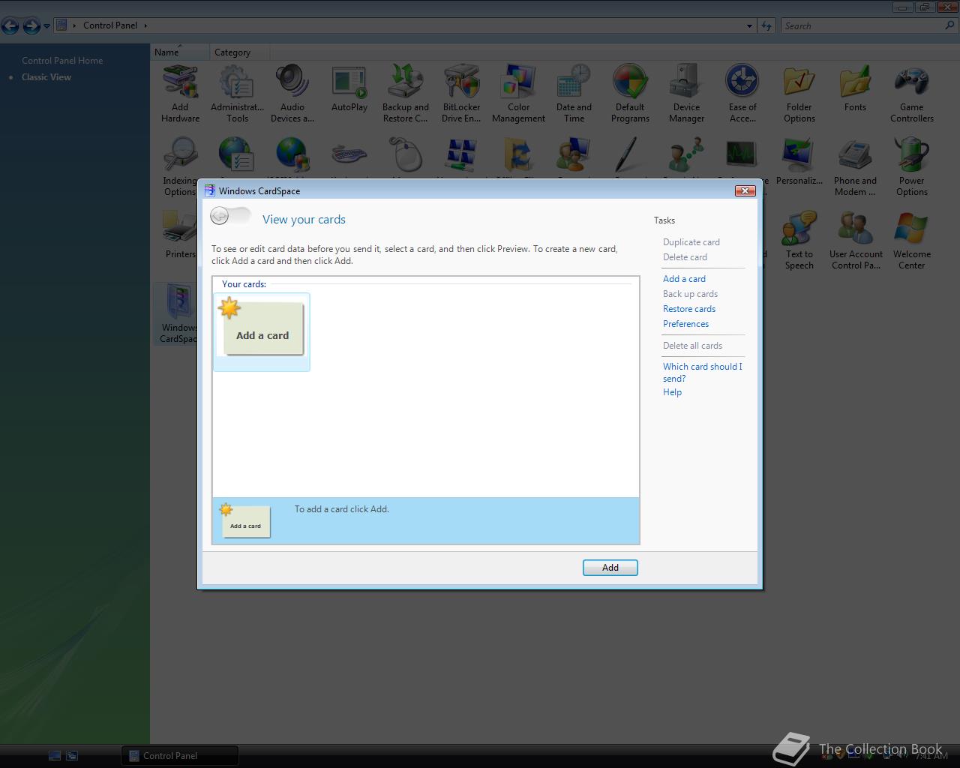Click the greyed Delete card task
960x768 pixels.
(x=685, y=257)
